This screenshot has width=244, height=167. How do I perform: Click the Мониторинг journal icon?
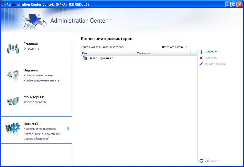(x=13, y=101)
